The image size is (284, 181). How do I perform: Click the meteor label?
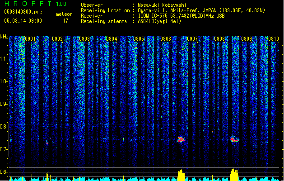click(64, 14)
